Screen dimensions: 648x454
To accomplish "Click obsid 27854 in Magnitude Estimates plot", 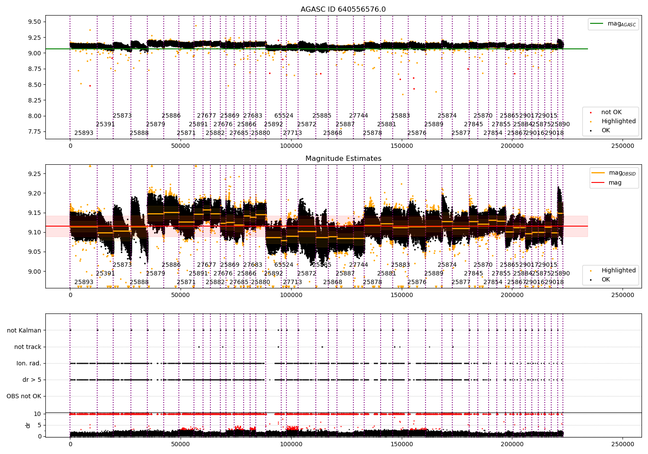I will (x=493, y=282).
